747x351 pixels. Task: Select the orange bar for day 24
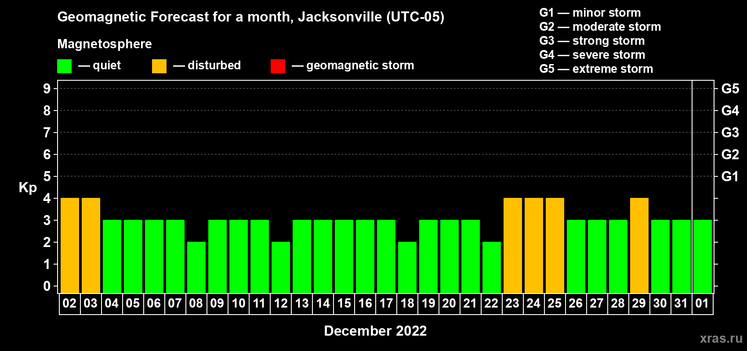pyautogui.click(x=534, y=245)
